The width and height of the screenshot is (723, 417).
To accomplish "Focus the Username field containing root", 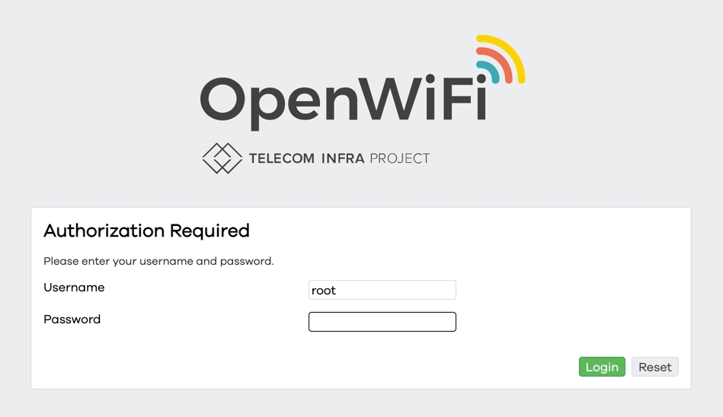I will 382,290.
